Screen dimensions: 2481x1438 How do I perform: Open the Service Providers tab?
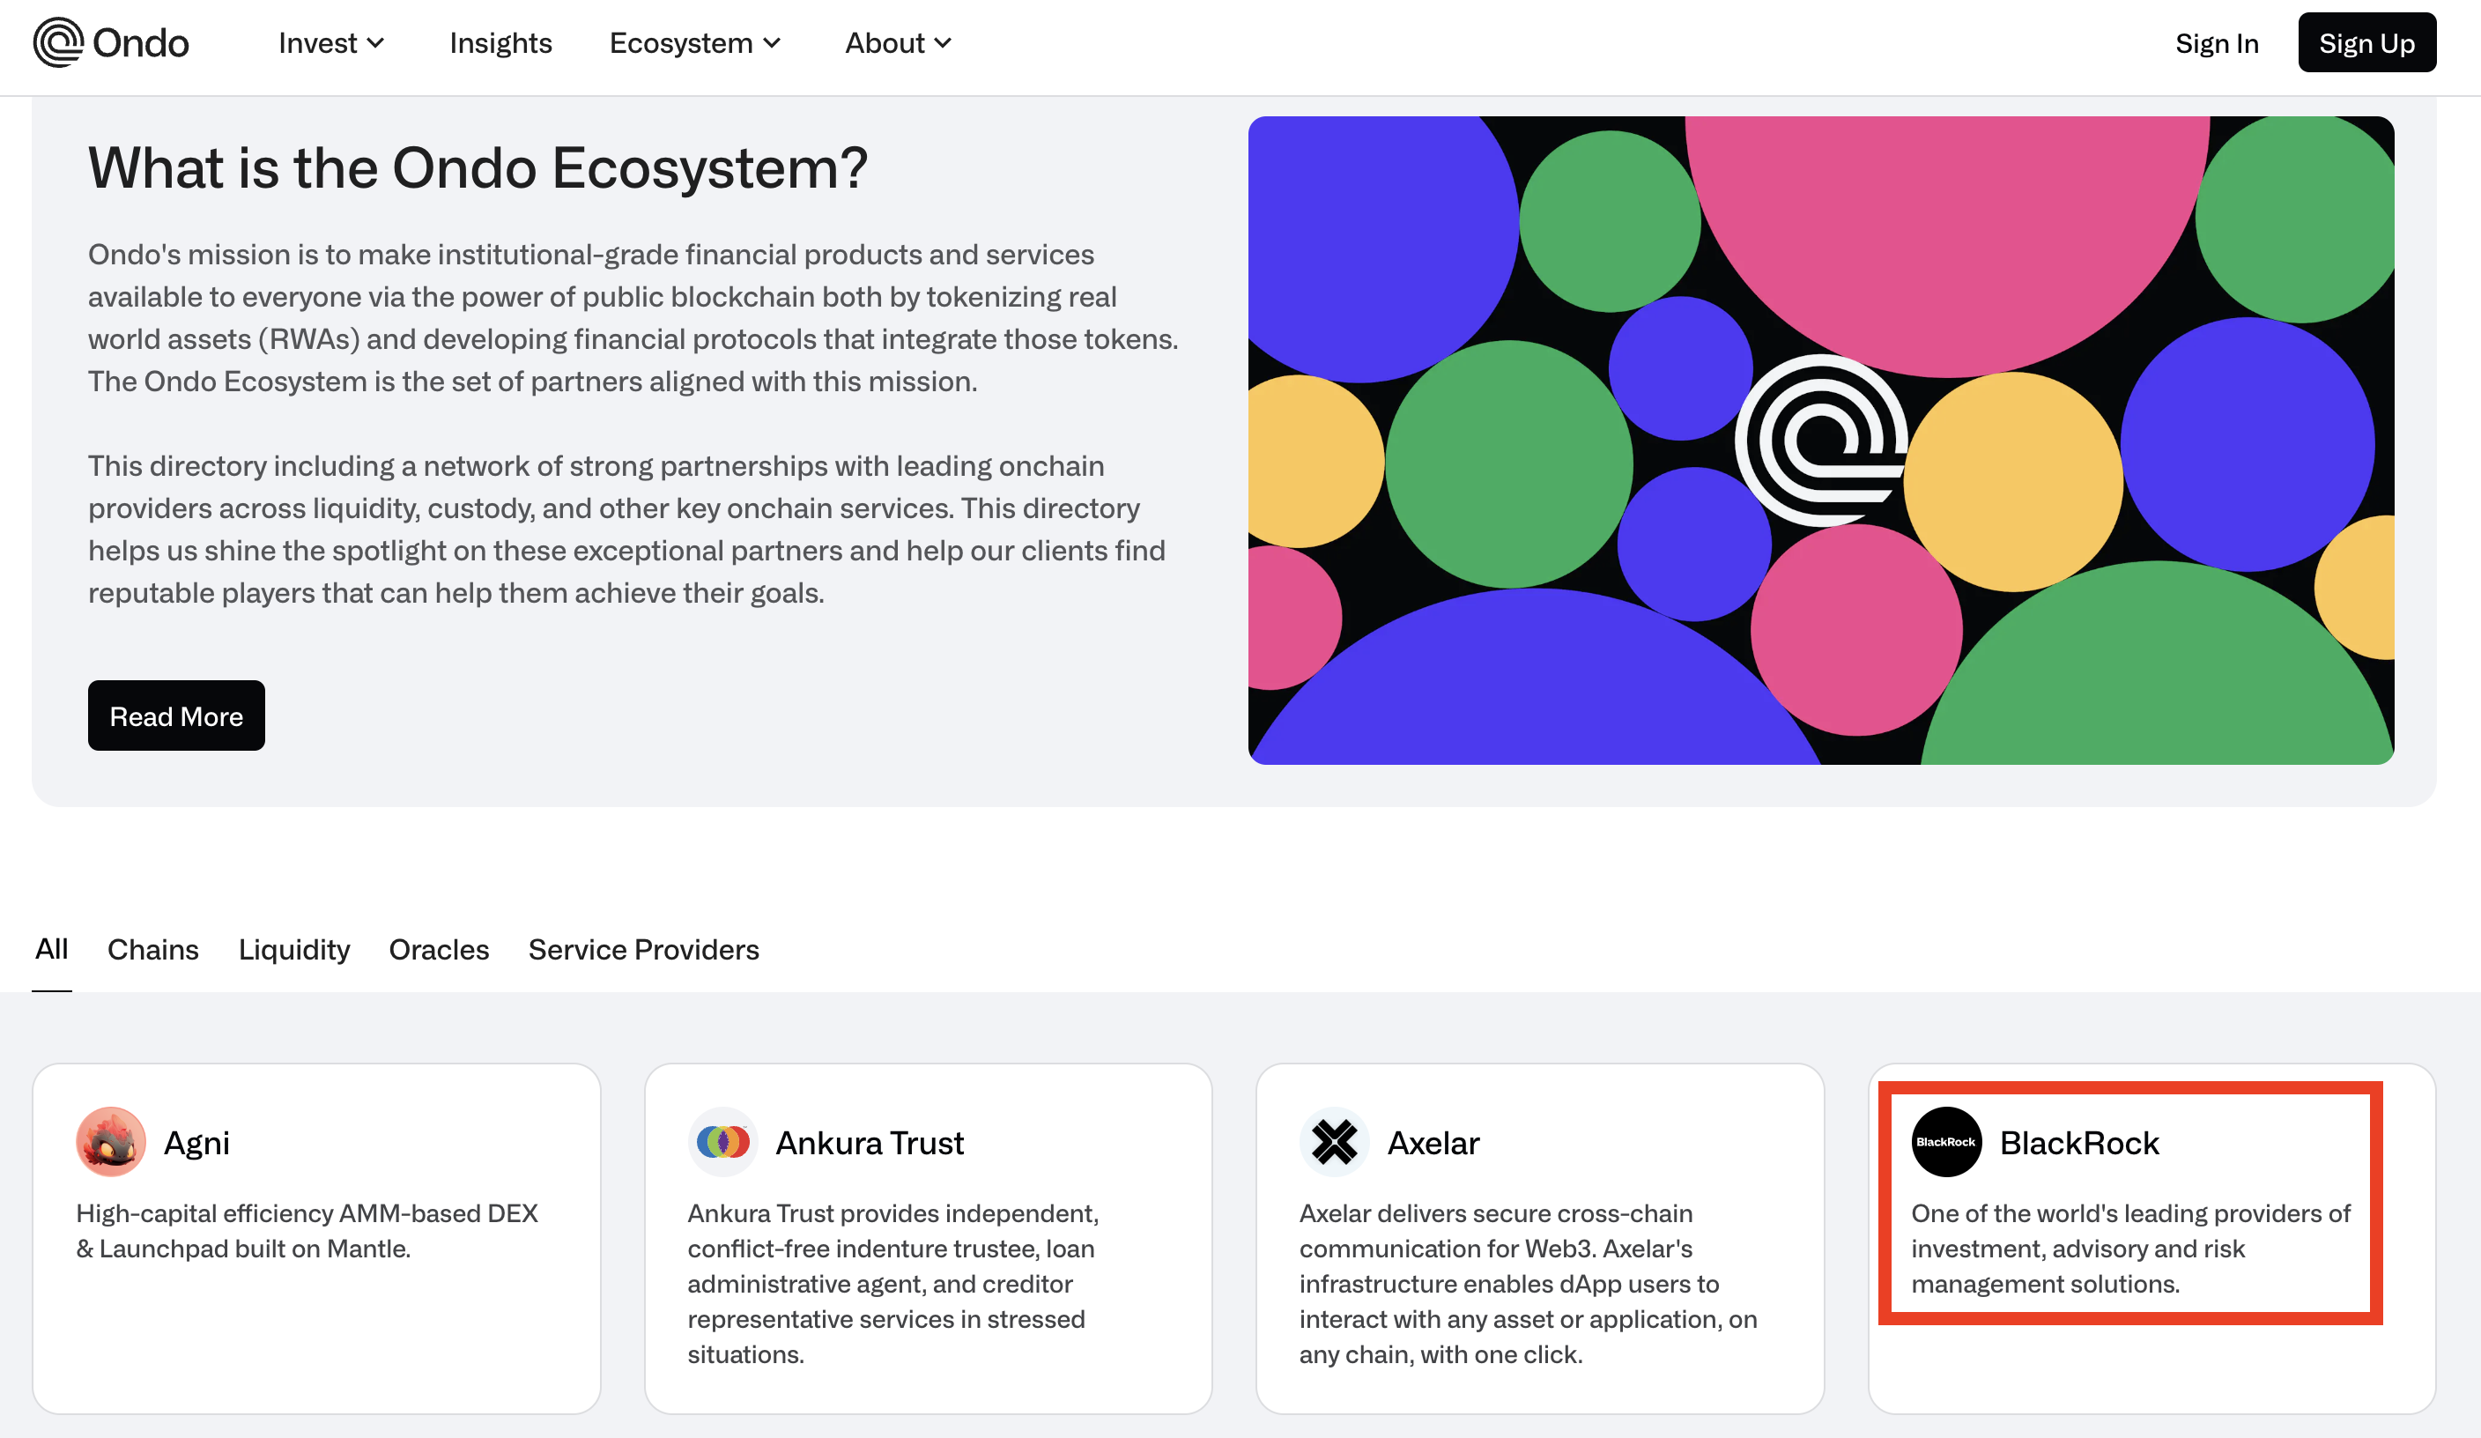[643, 950]
